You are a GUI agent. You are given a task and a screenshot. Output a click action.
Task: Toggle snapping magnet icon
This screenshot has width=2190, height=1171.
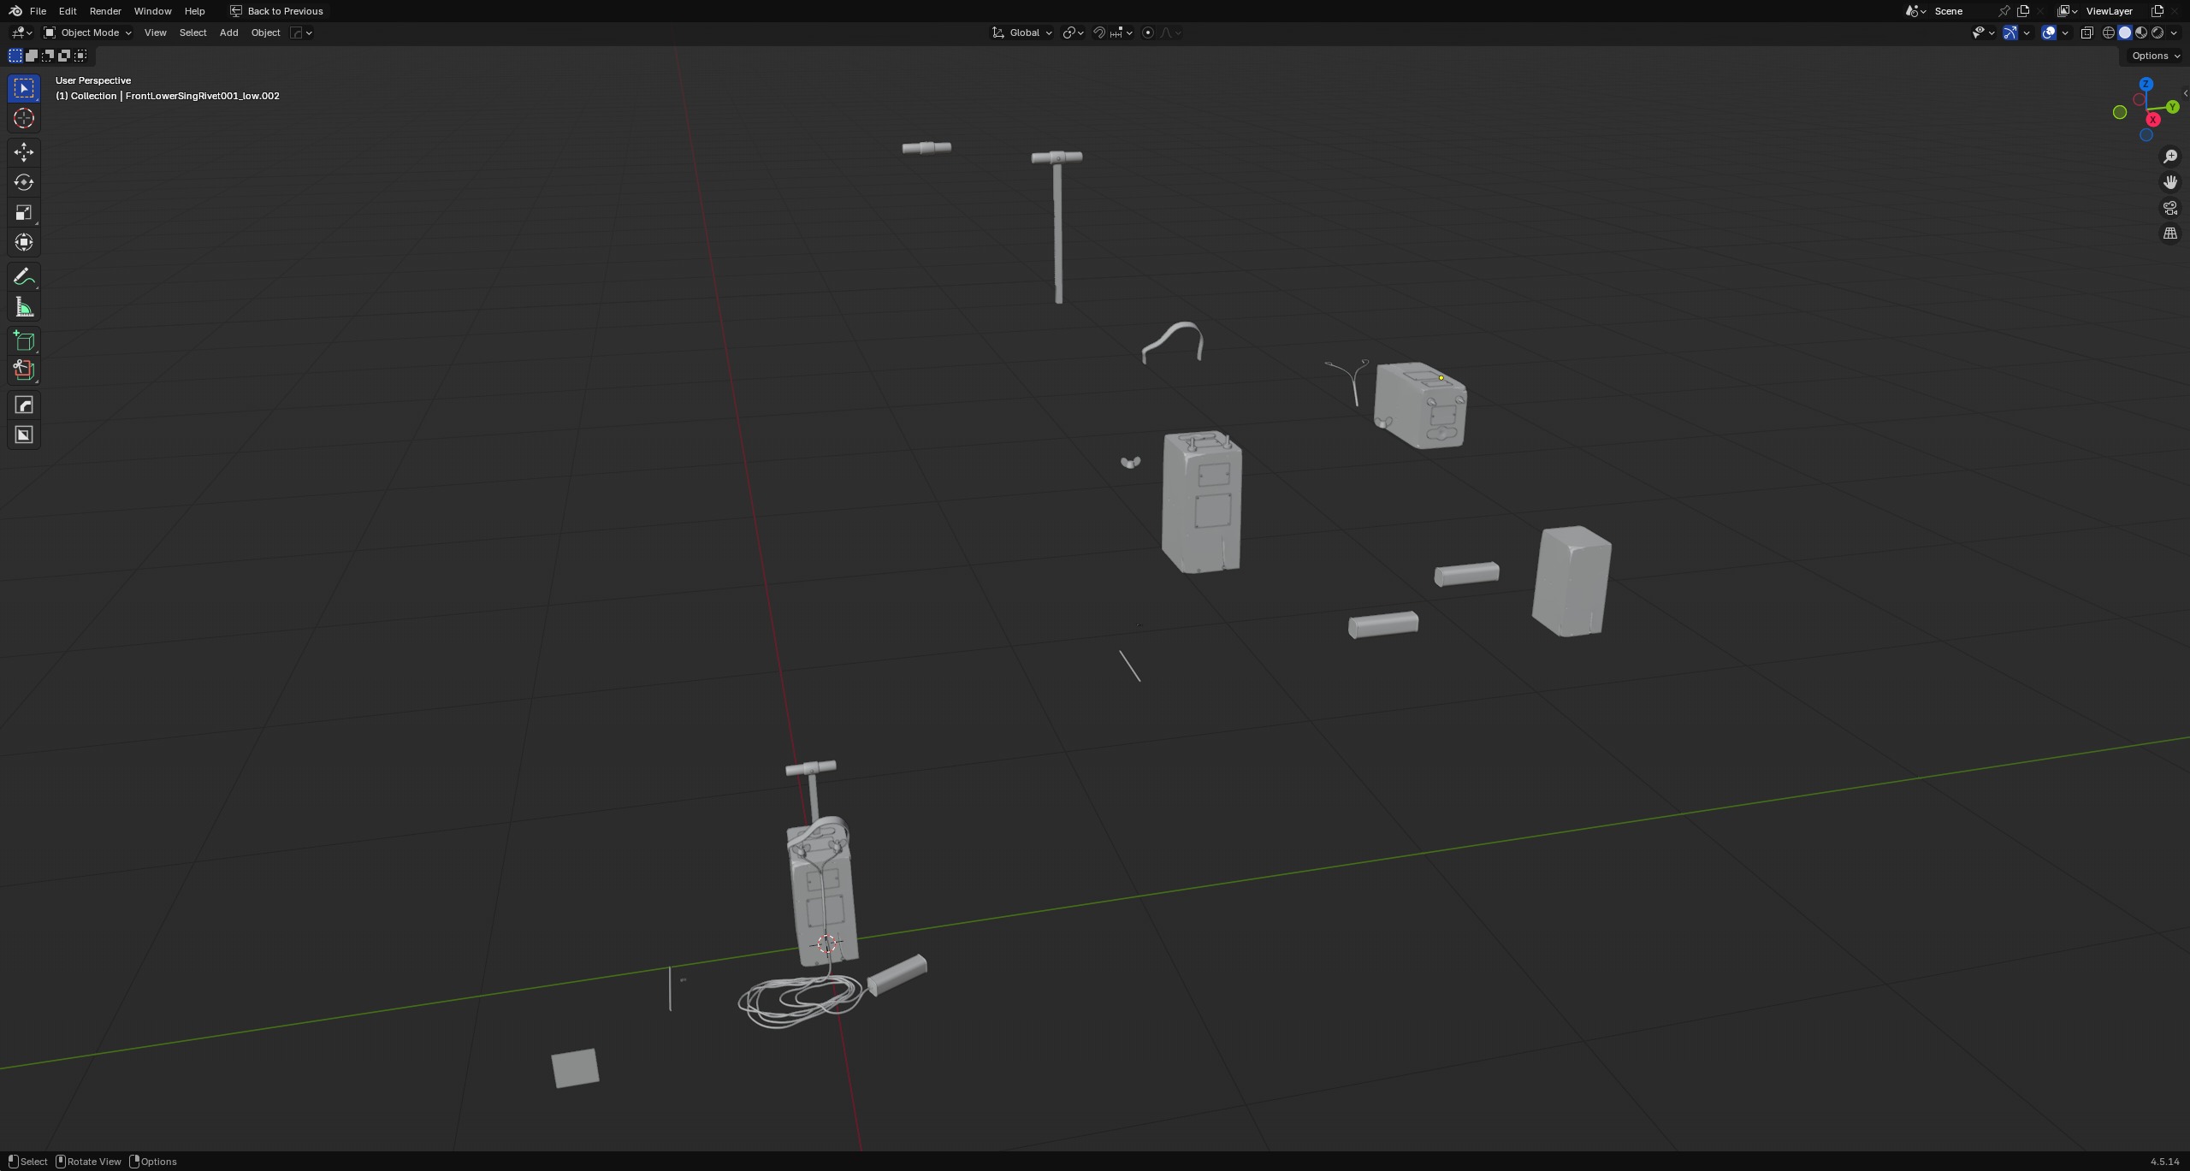(x=1099, y=33)
